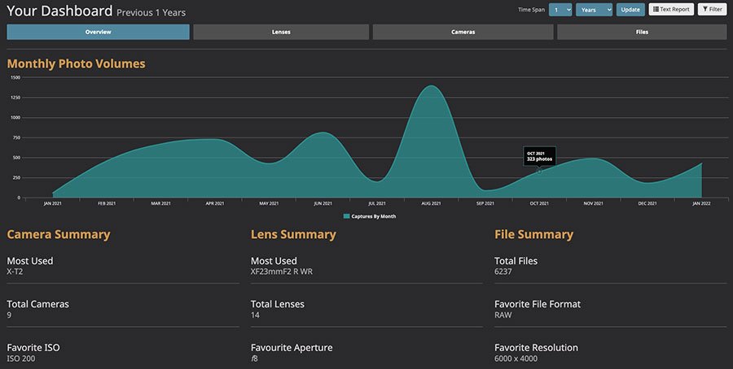Viewport: 733px width, 369px height.
Task: Open the Overview tab
Action: pos(99,33)
